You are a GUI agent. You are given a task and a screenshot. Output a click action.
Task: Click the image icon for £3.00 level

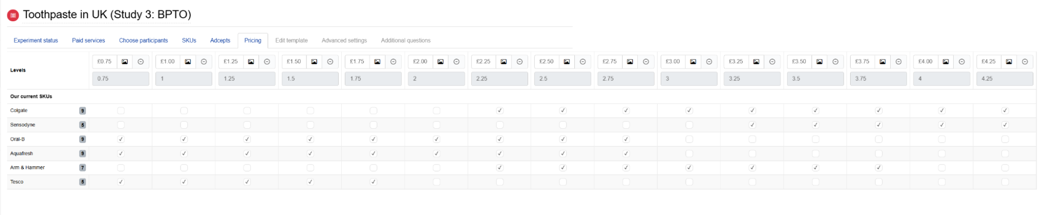(x=693, y=62)
